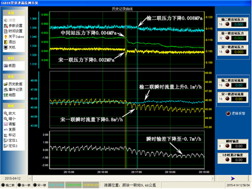Collapse the 系统 panel section
Viewport: 252px width, 189px height.
(x=21, y=13)
